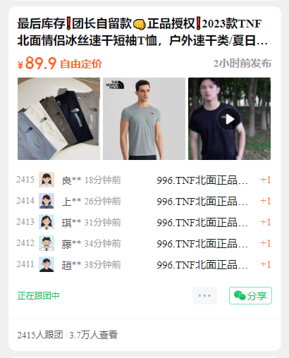Play the product video thumbnail
This screenshot has width=289, height=358.
click(229, 118)
